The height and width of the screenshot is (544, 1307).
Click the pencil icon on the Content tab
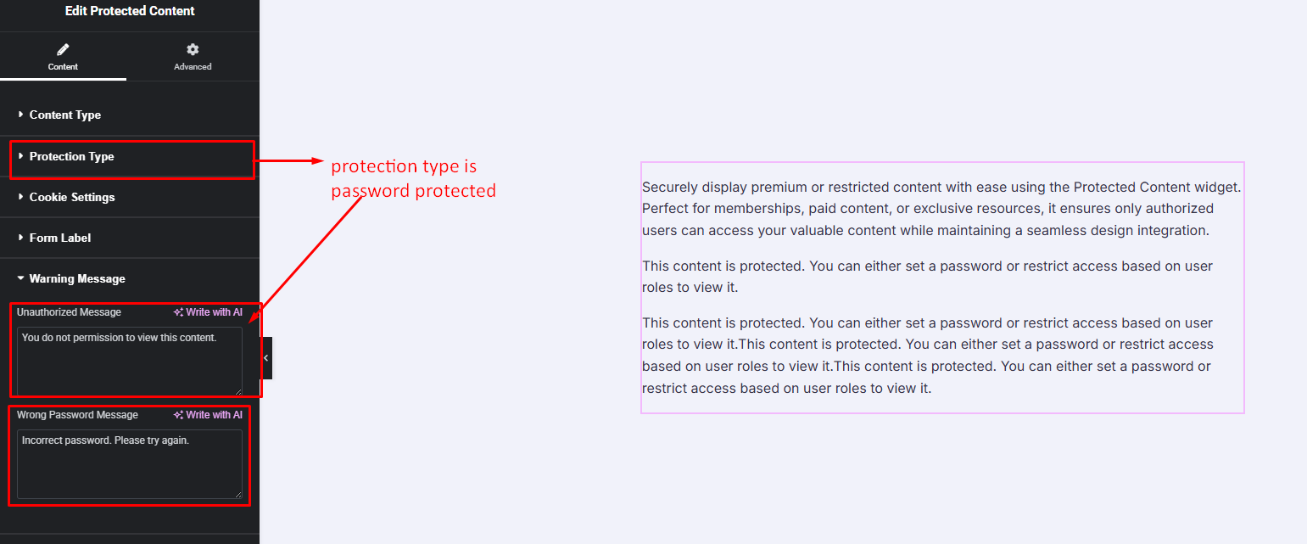63,49
